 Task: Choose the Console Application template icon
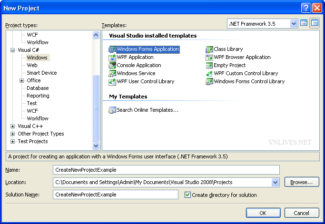(x=112, y=66)
